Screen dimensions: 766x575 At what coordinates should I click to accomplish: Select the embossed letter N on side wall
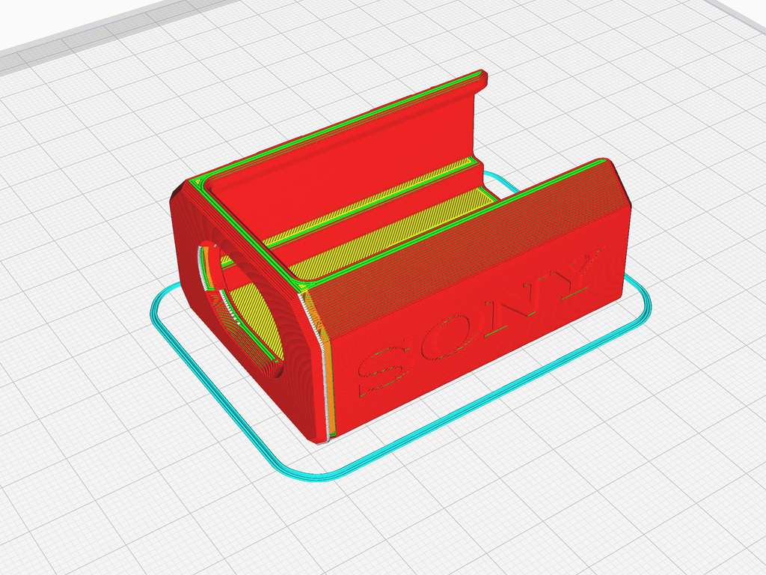click(x=516, y=296)
